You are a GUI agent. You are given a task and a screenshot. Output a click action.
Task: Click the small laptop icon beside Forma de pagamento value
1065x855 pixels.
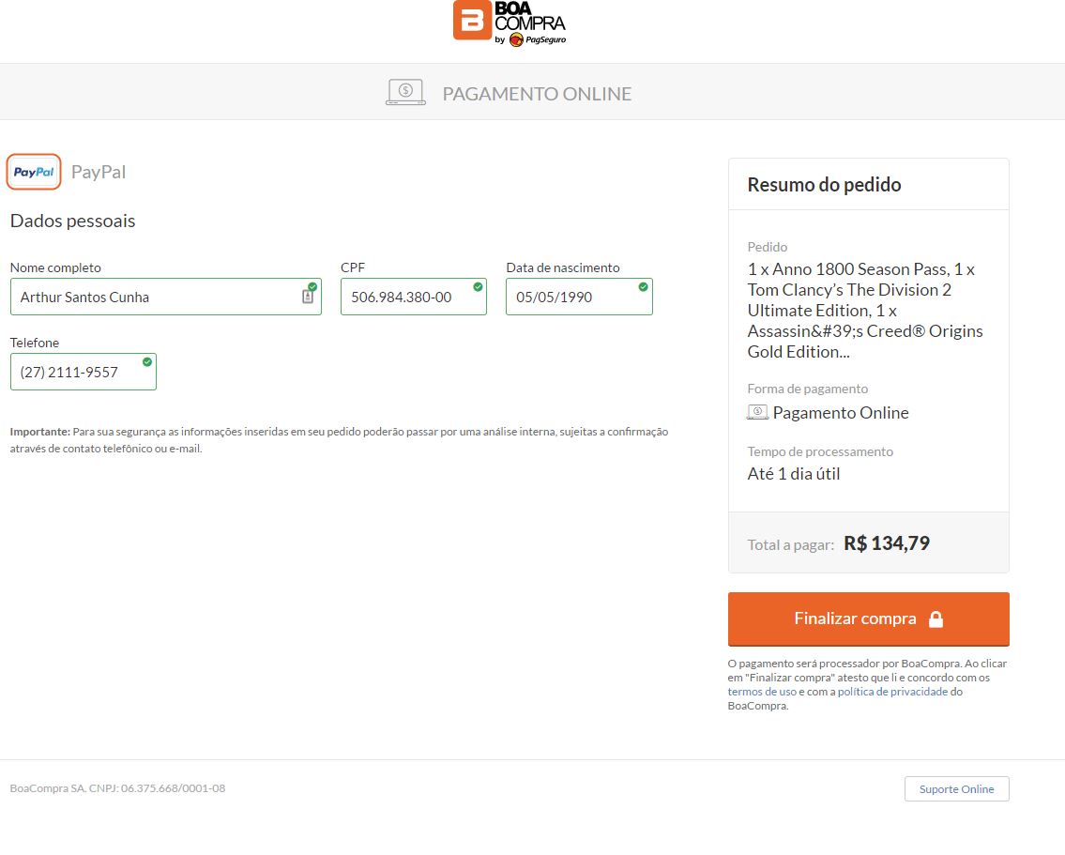757,412
